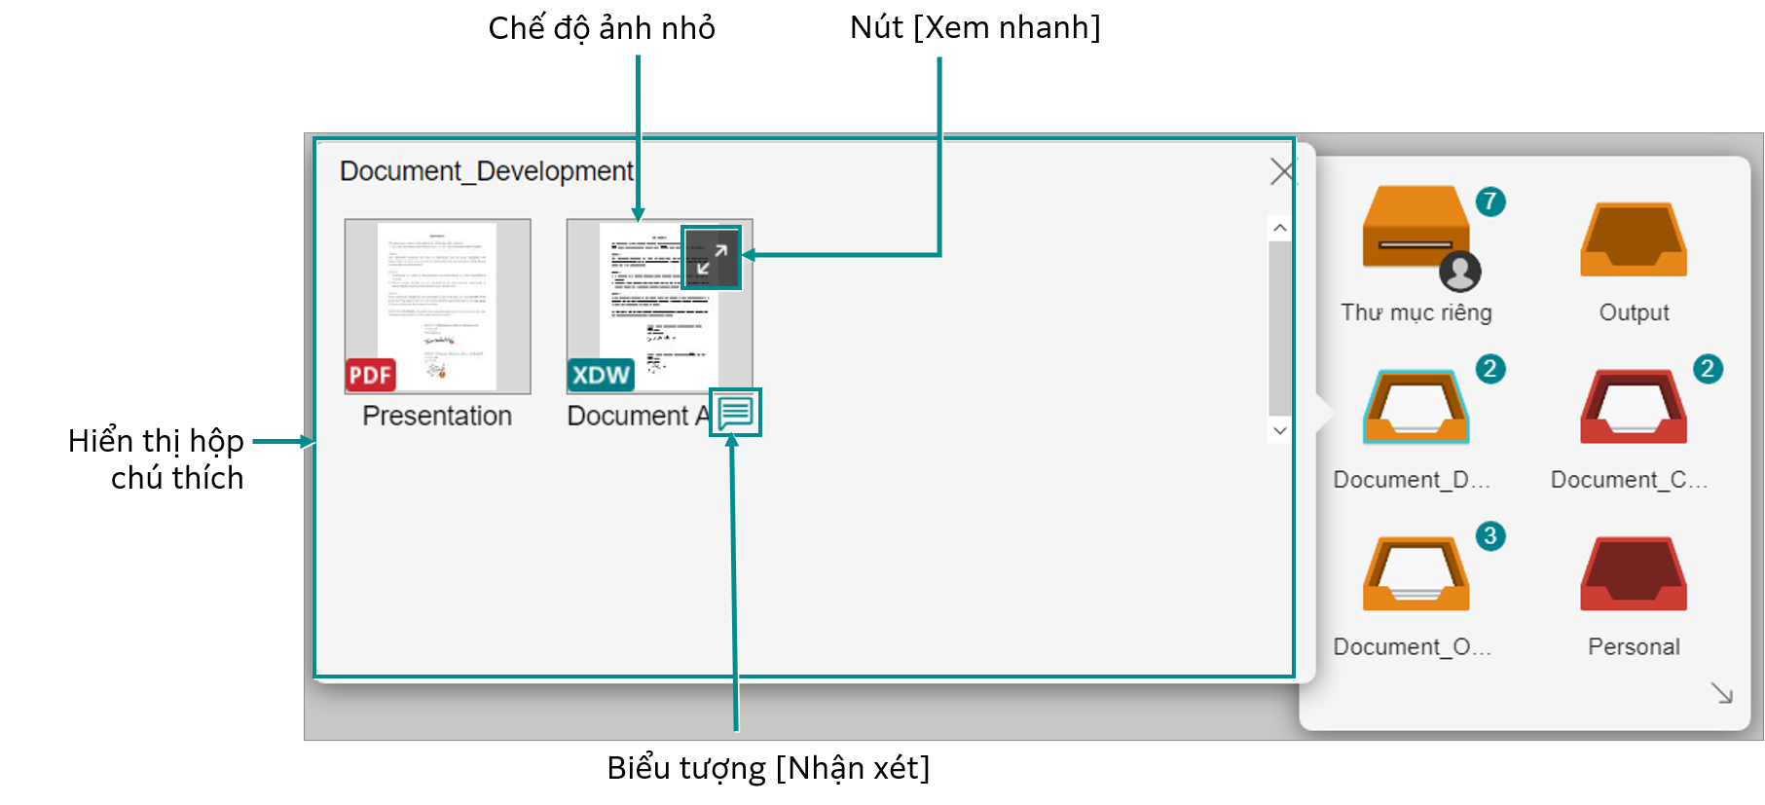This screenshot has height=805, width=1765.
Task: Click the Document_C... label text
Action: click(1629, 480)
